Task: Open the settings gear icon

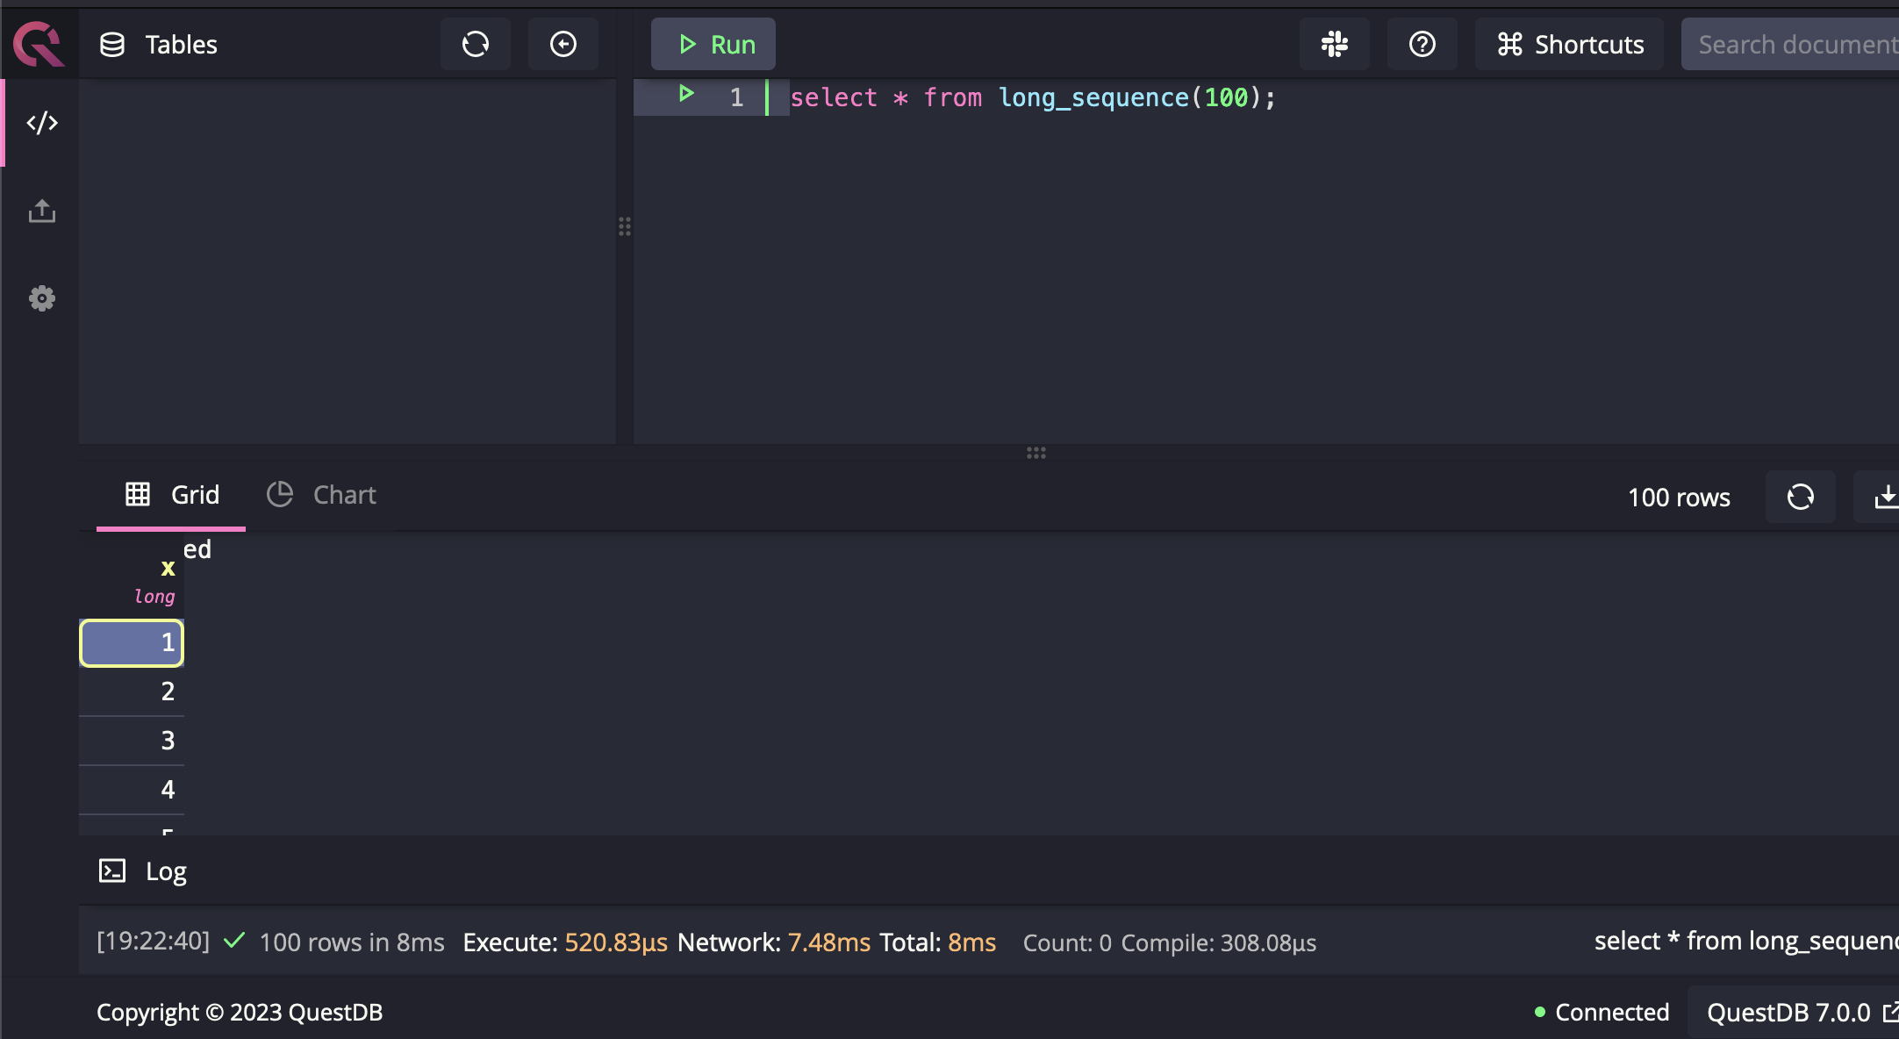Action: (42, 298)
